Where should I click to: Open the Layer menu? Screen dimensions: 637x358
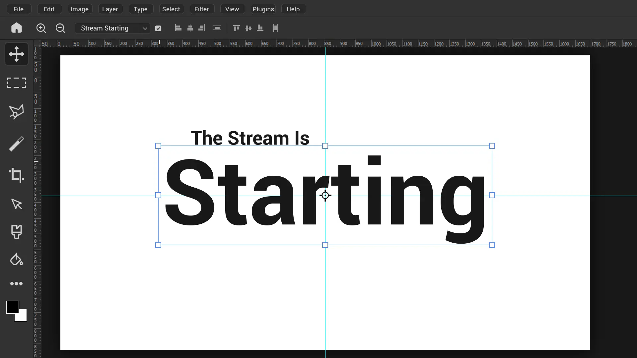point(110,9)
